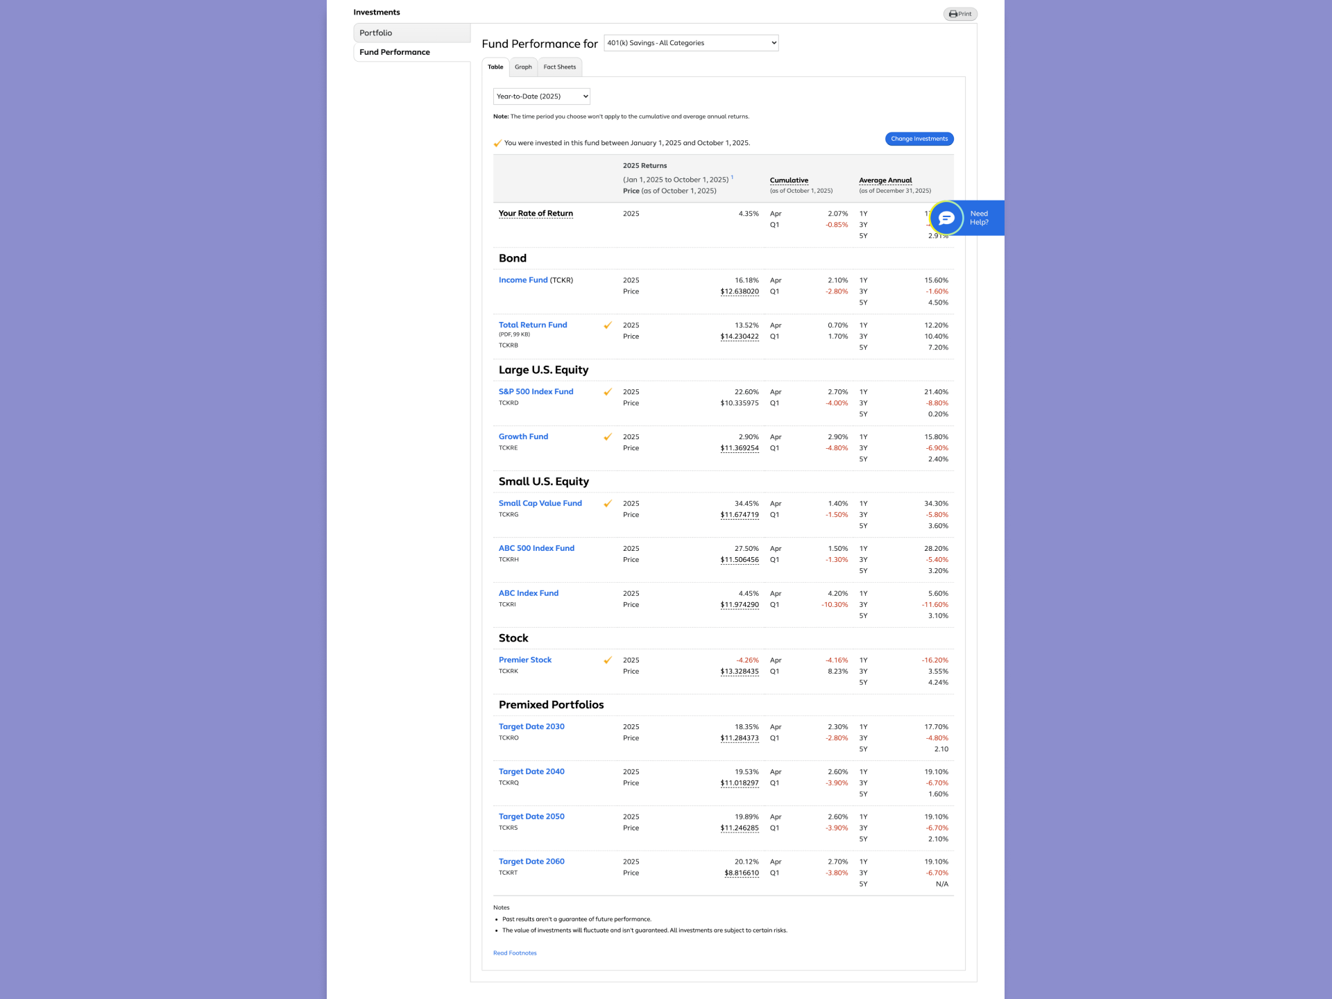1332x999 pixels.
Task: Click the Investments page title
Action: coord(377,12)
